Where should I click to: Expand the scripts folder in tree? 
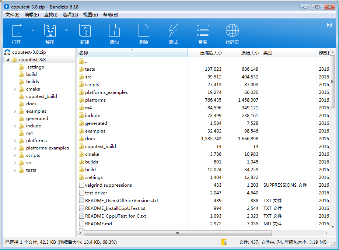coord(15,155)
